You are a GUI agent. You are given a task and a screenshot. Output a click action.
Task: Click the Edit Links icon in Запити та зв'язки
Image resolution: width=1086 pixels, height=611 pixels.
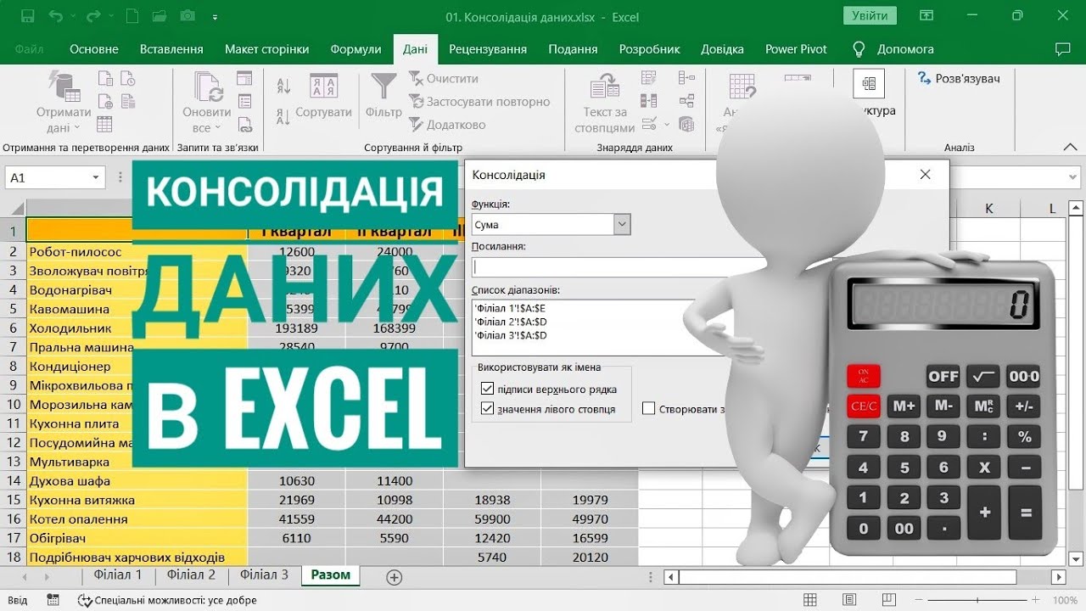245,124
